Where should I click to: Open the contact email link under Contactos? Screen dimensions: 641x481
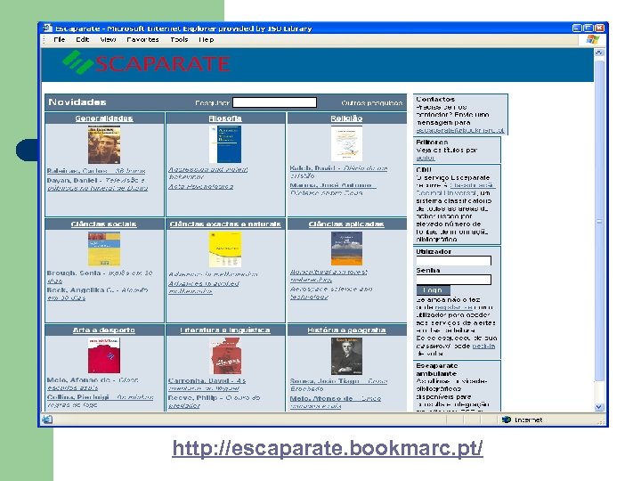pyautogui.click(x=460, y=130)
